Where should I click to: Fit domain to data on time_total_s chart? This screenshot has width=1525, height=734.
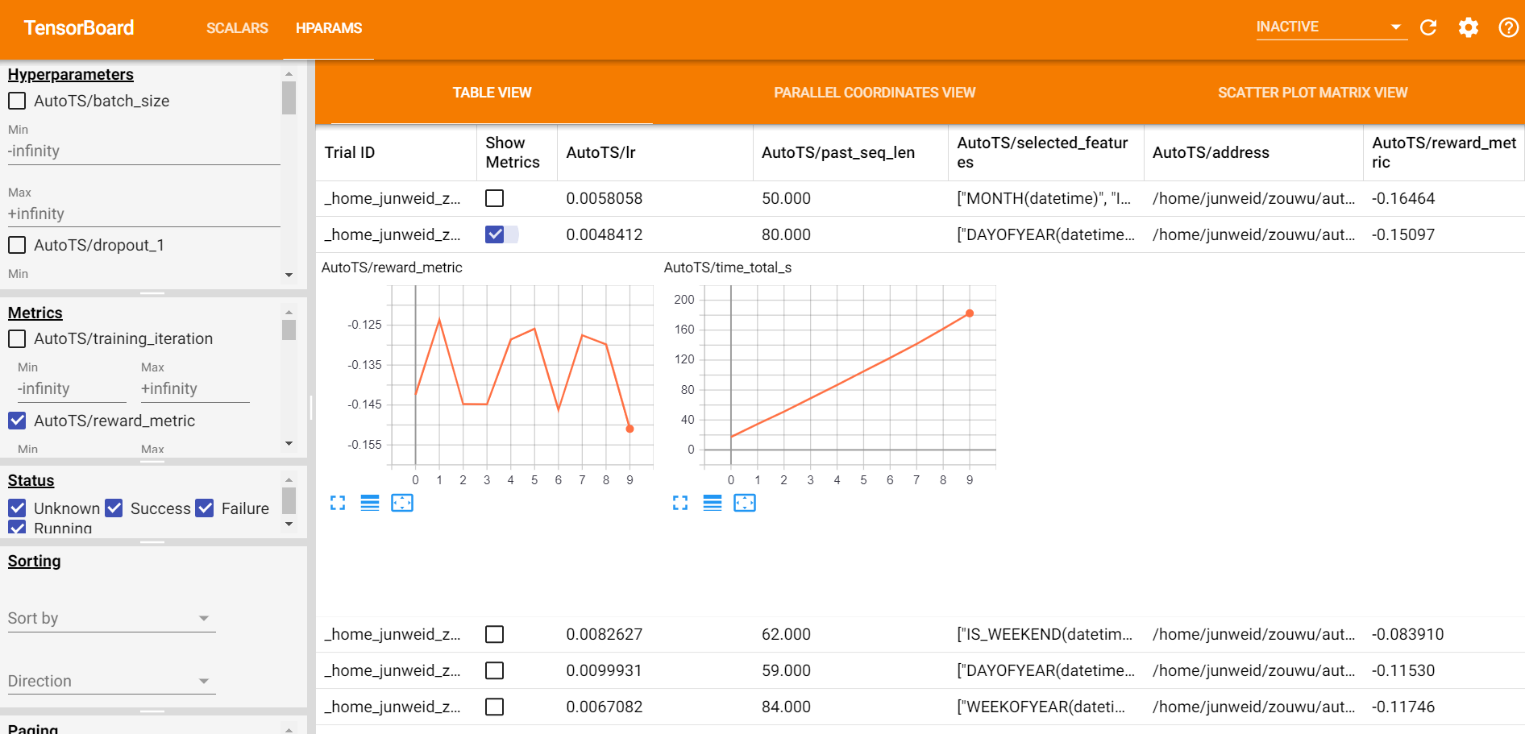(x=744, y=504)
